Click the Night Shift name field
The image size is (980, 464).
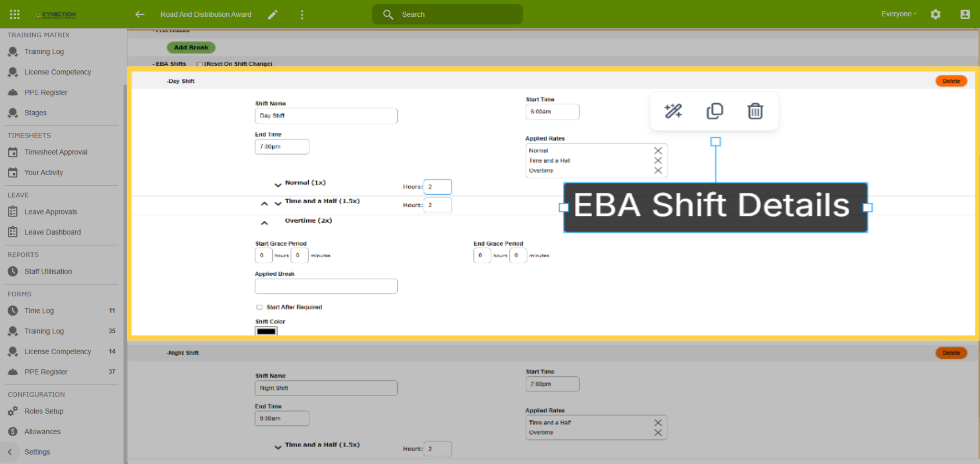[326, 388]
